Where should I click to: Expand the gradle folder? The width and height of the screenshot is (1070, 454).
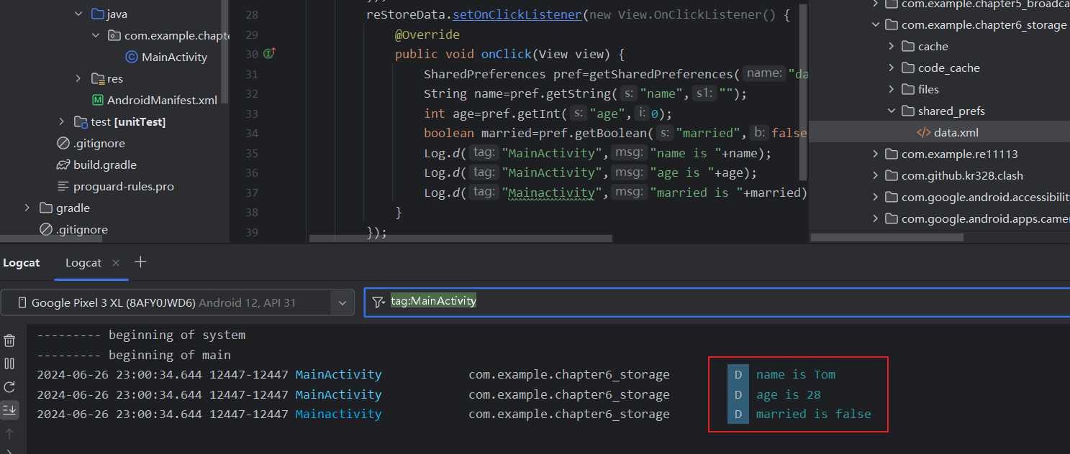tap(27, 208)
